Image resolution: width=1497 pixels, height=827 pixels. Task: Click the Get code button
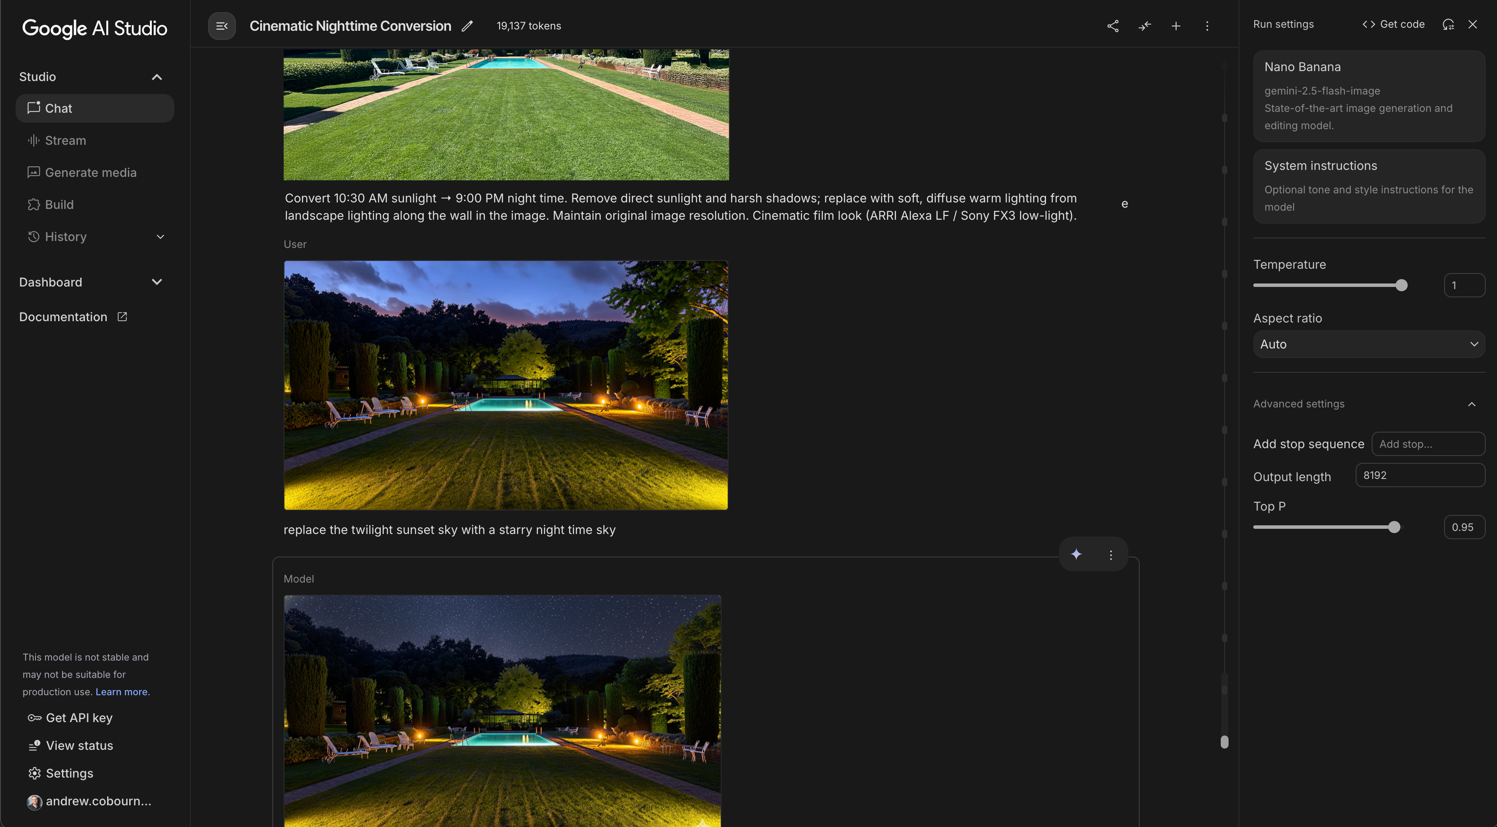pyautogui.click(x=1393, y=24)
